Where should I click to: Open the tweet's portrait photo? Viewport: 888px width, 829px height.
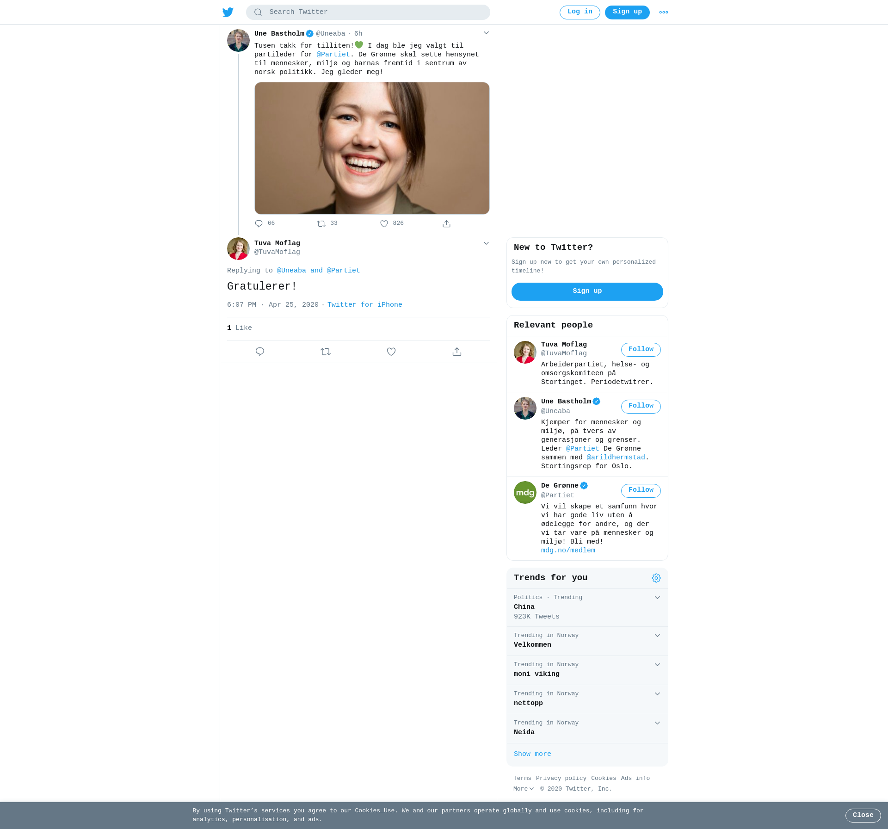click(x=372, y=148)
